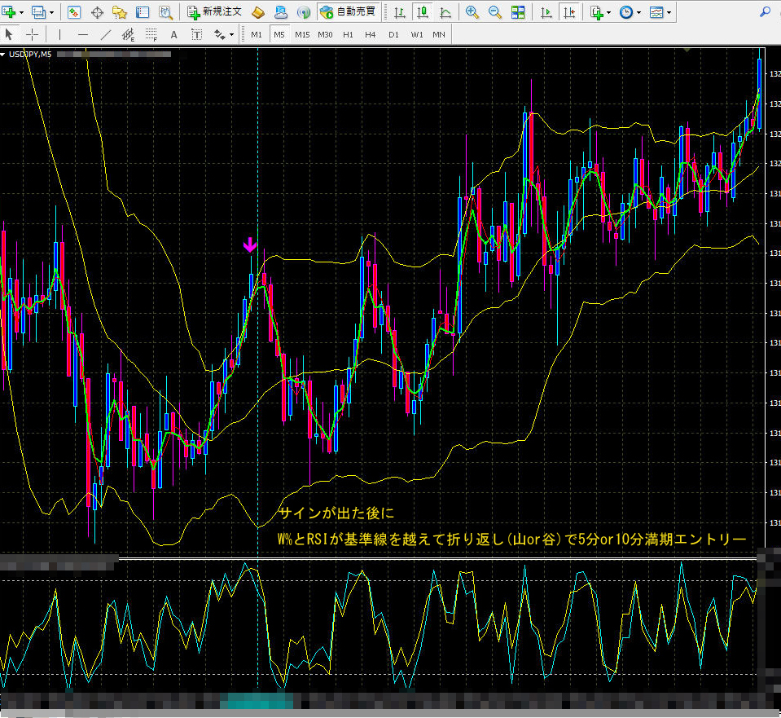This screenshot has width=781, height=718.
Task: Draw a vertical line tool
Action: (x=59, y=34)
